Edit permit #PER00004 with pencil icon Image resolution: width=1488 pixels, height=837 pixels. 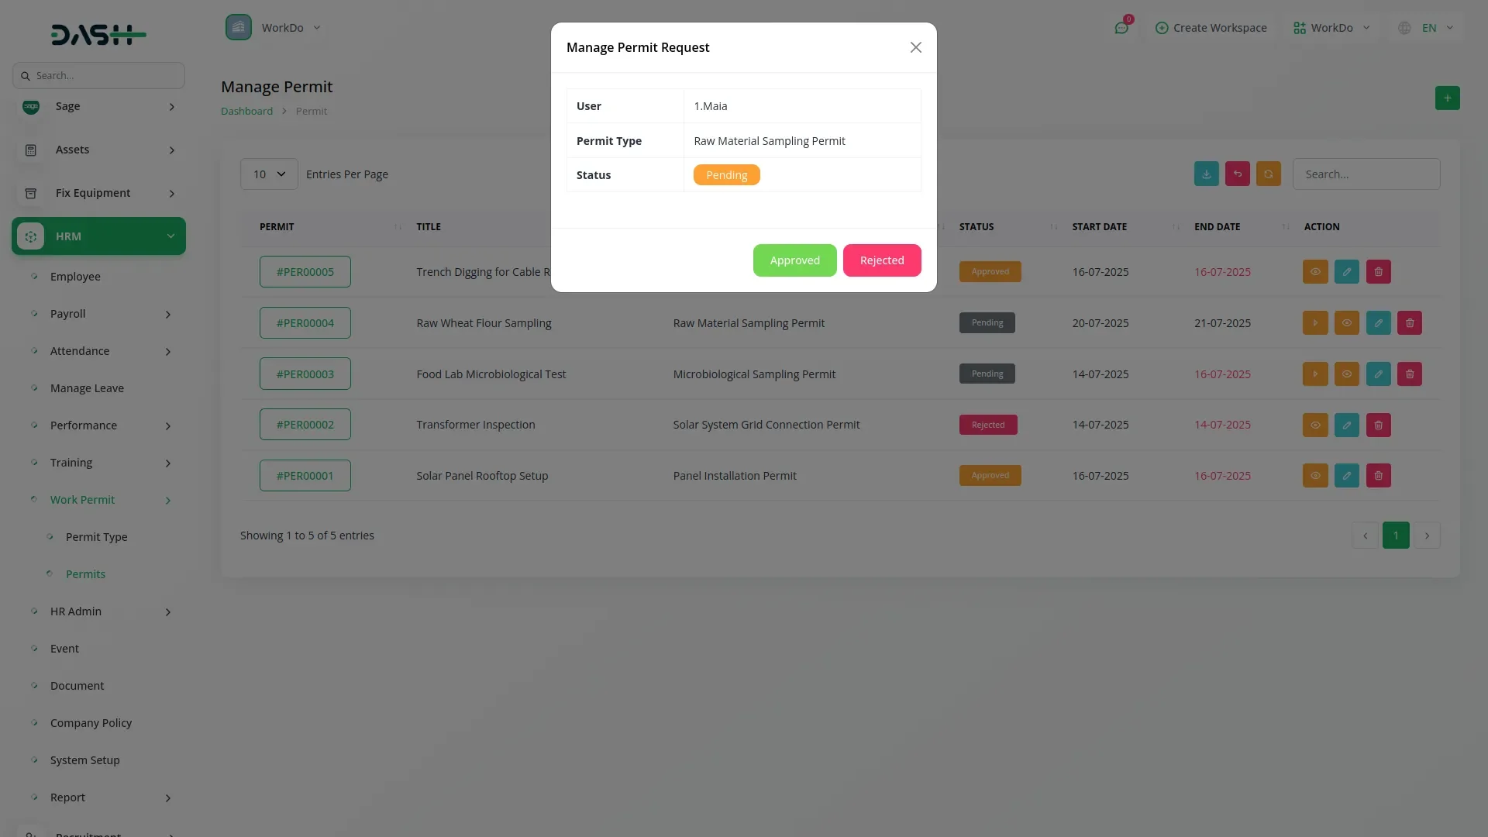coord(1378,323)
